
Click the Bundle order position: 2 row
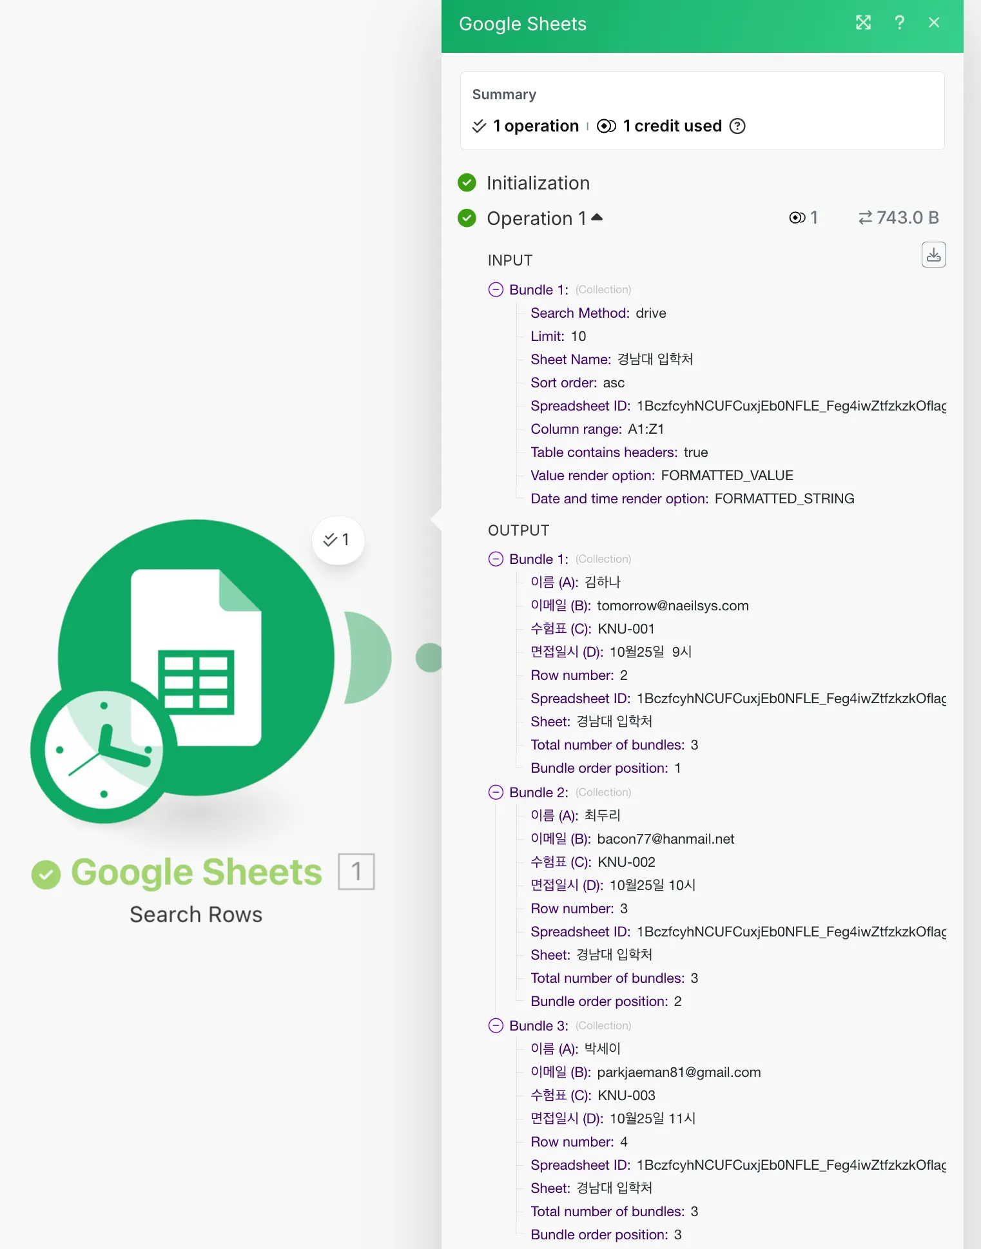pyautogui.click(x=606, y=1002)
